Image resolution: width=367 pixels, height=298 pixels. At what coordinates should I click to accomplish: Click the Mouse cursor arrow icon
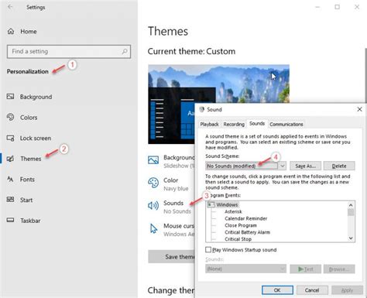point(153,228)
